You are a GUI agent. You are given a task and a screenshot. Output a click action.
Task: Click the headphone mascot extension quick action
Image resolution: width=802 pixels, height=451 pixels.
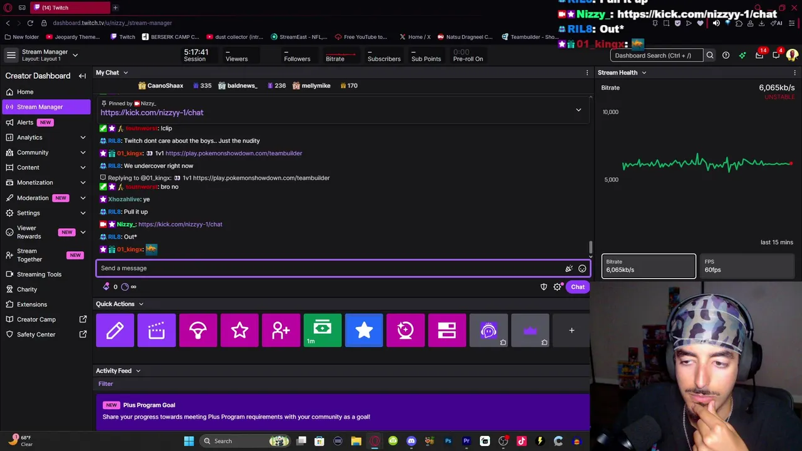point(489,330)
